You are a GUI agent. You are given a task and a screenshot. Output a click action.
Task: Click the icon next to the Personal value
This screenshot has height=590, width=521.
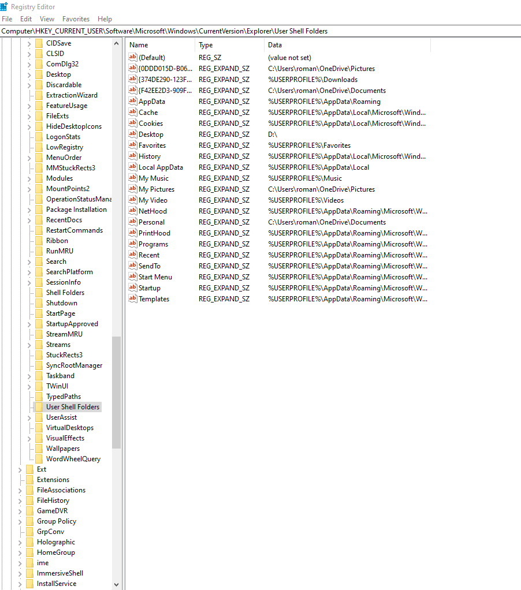coord(132,222)
